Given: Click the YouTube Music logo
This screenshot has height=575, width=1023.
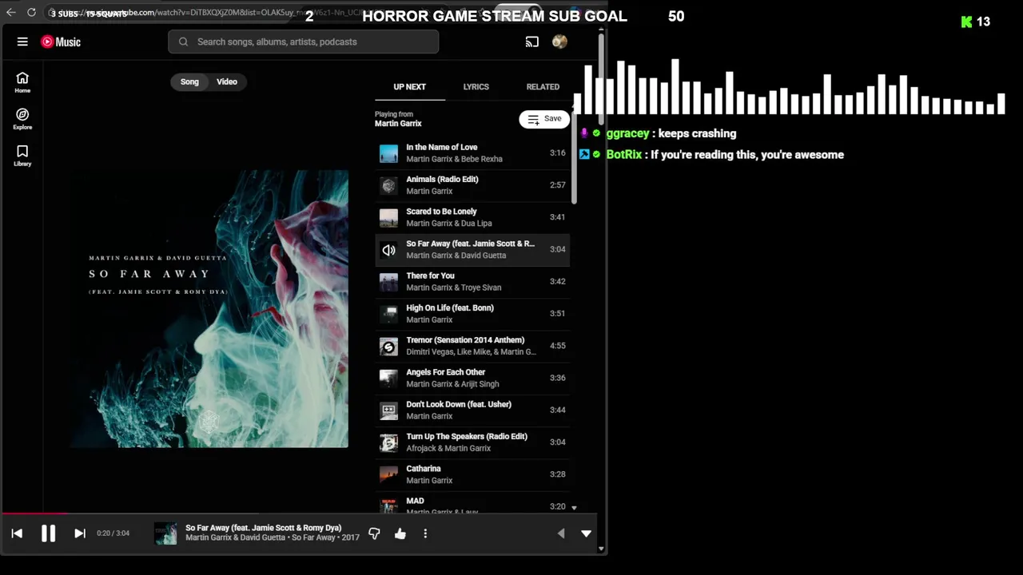Looking at the screenshot, I should [62, 42].
